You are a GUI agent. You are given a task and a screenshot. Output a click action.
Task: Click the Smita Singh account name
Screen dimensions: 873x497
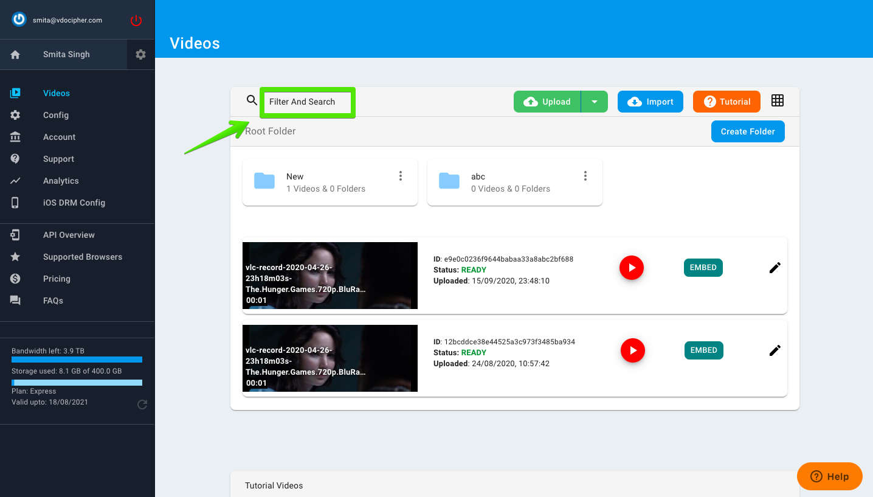(x=66, y=54)
